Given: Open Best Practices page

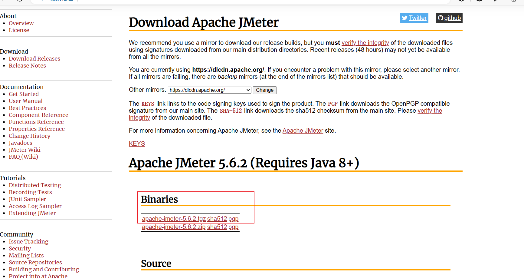Looking at the screenshot, I should 27,108.
